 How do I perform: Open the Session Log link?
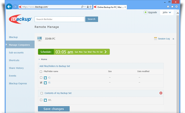point(164,39)
